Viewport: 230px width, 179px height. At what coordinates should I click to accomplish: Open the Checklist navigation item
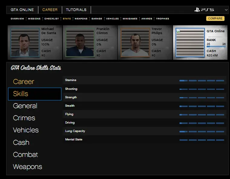pyautogui.click(x=51, y=19)
